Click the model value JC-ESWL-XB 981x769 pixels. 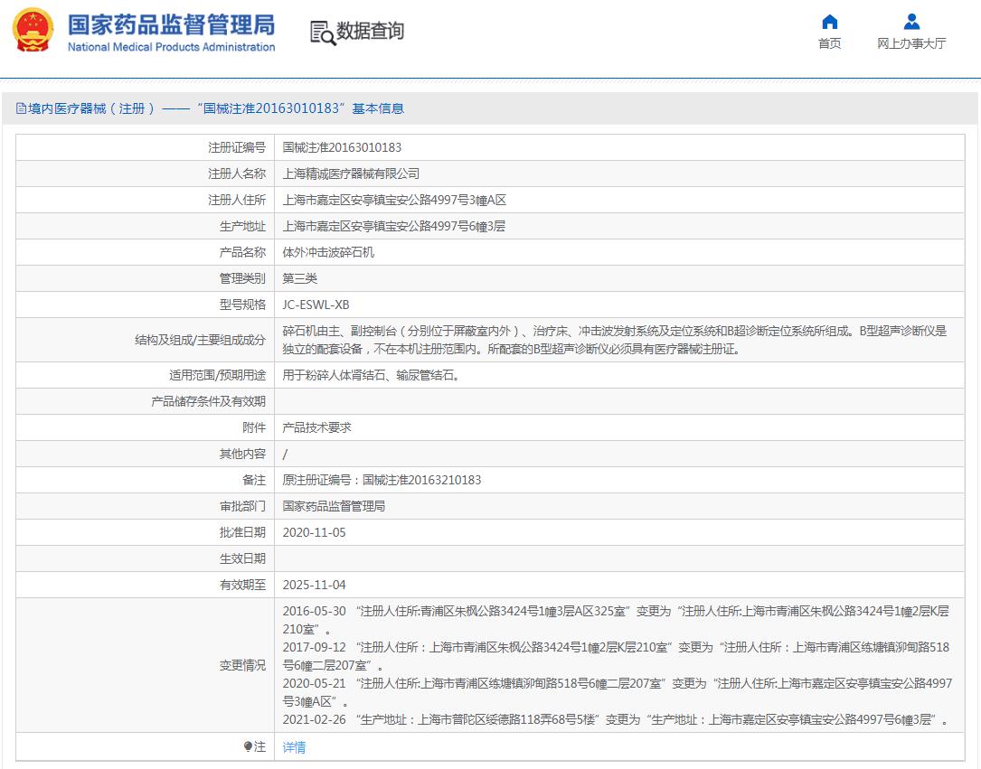tap(316, 305)
